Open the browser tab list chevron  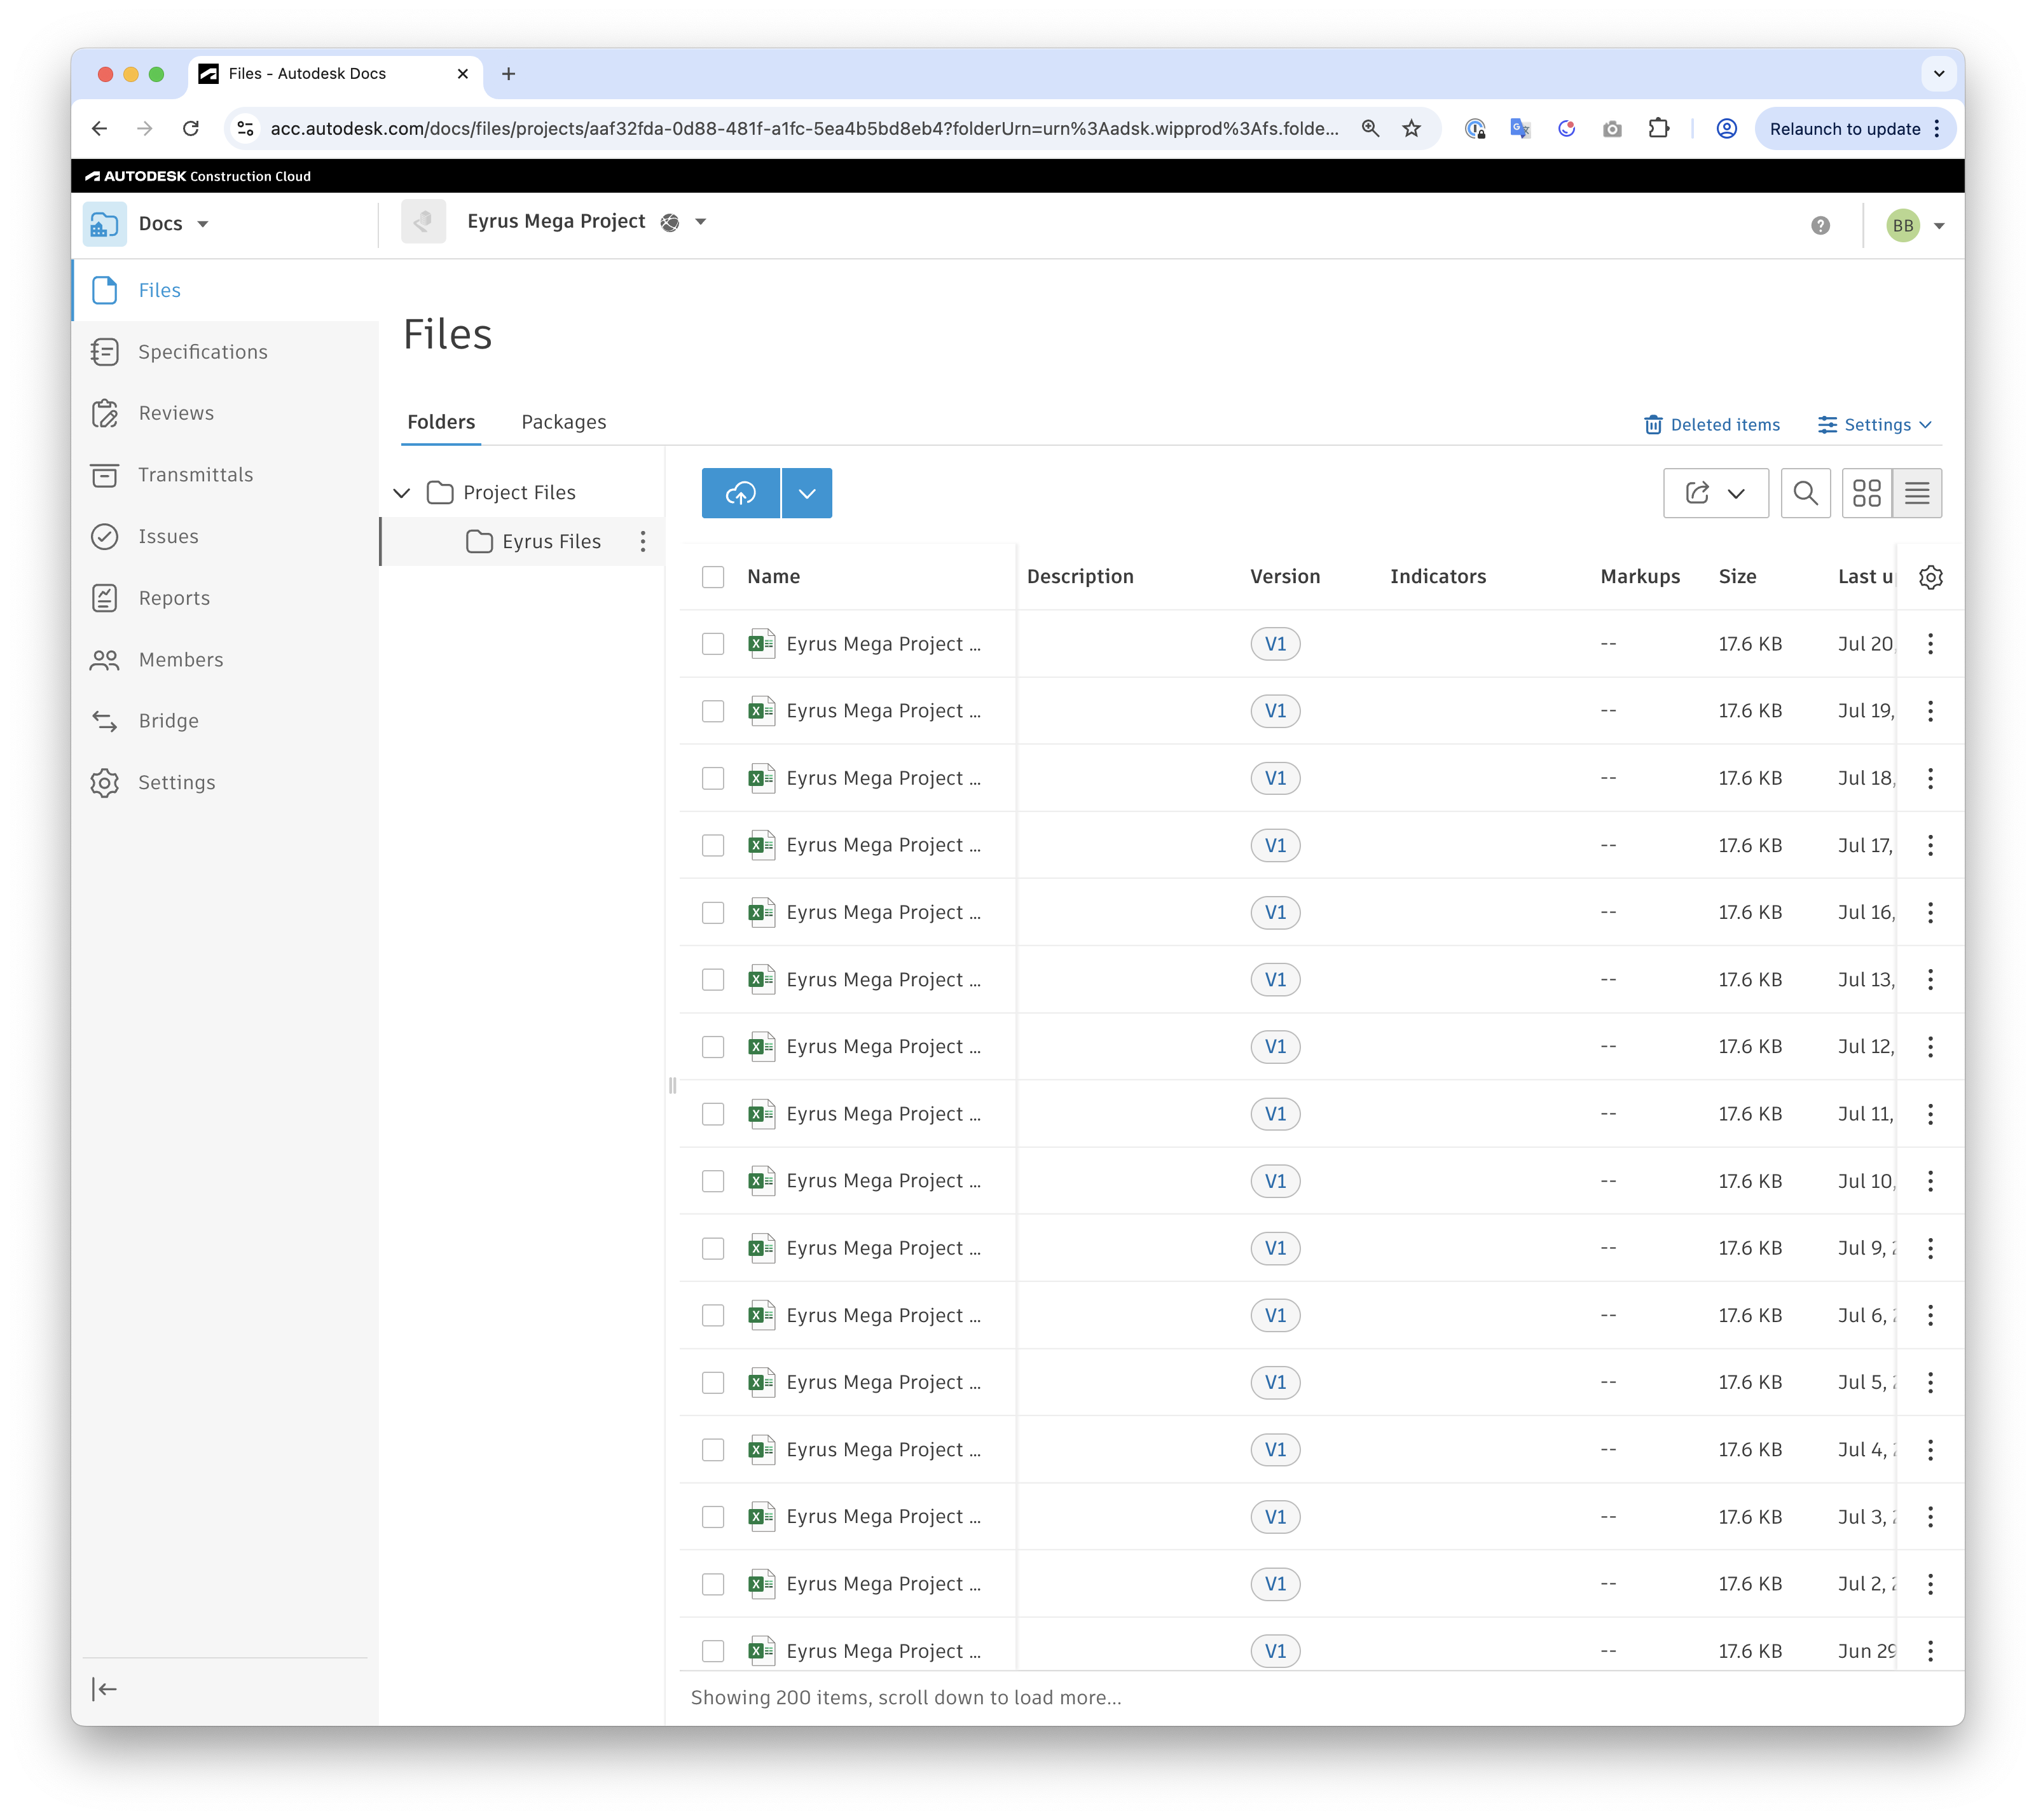pyautogui.click(x=1938, y=74)
